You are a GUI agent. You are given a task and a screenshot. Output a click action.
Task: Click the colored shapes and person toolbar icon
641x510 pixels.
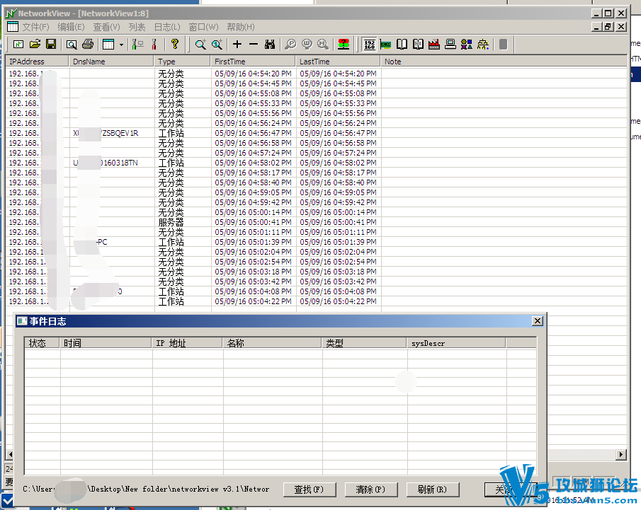(467, 44)
